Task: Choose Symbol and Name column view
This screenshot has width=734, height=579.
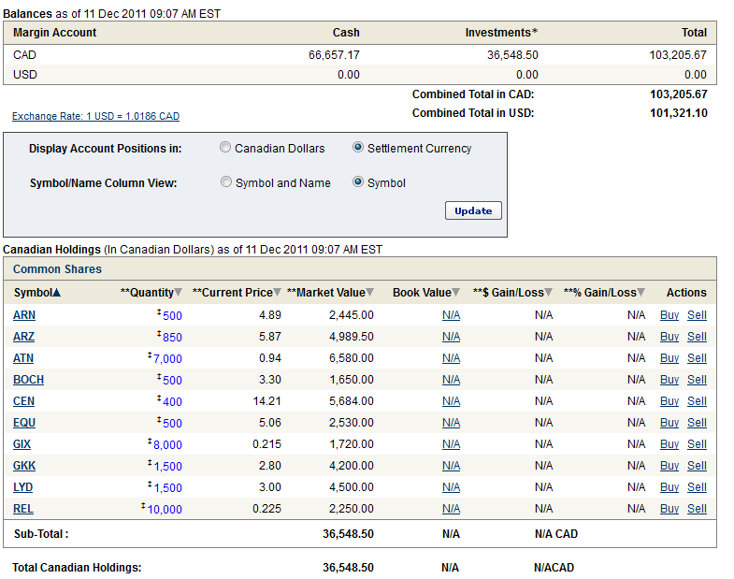Action: pos(226,182)
